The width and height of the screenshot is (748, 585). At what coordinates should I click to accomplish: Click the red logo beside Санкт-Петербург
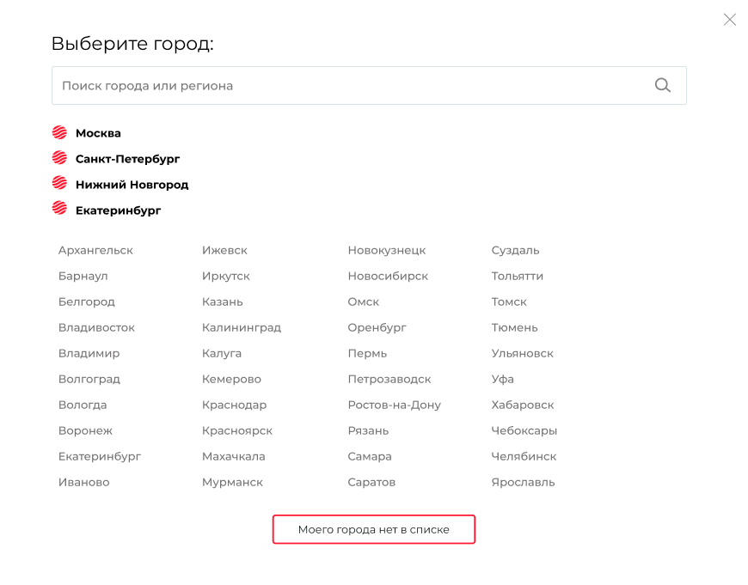point(59,158)
